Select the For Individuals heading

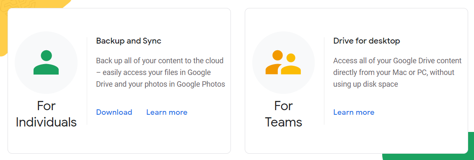pyautogui.click(x=46, y=114)
